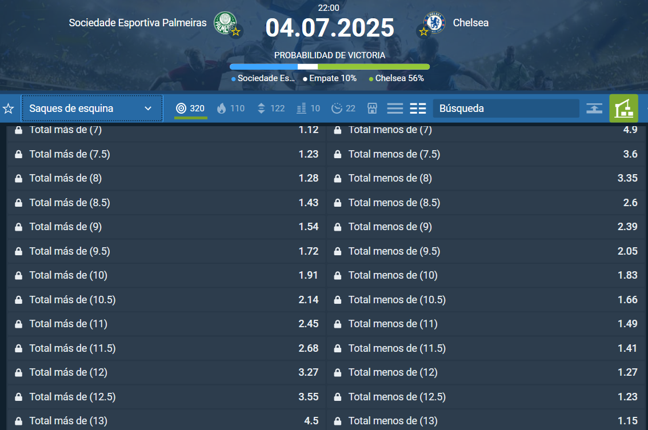Open Sociedade Esportiva Palmeiras team name
Image resolution: width=648 pixels, height=430 pixels.
click(x=138, y=23)
